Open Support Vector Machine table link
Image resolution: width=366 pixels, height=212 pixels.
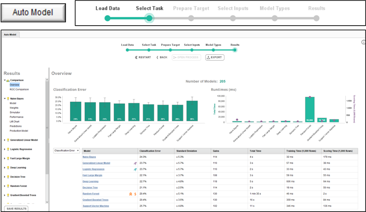[x=96, y=206]
